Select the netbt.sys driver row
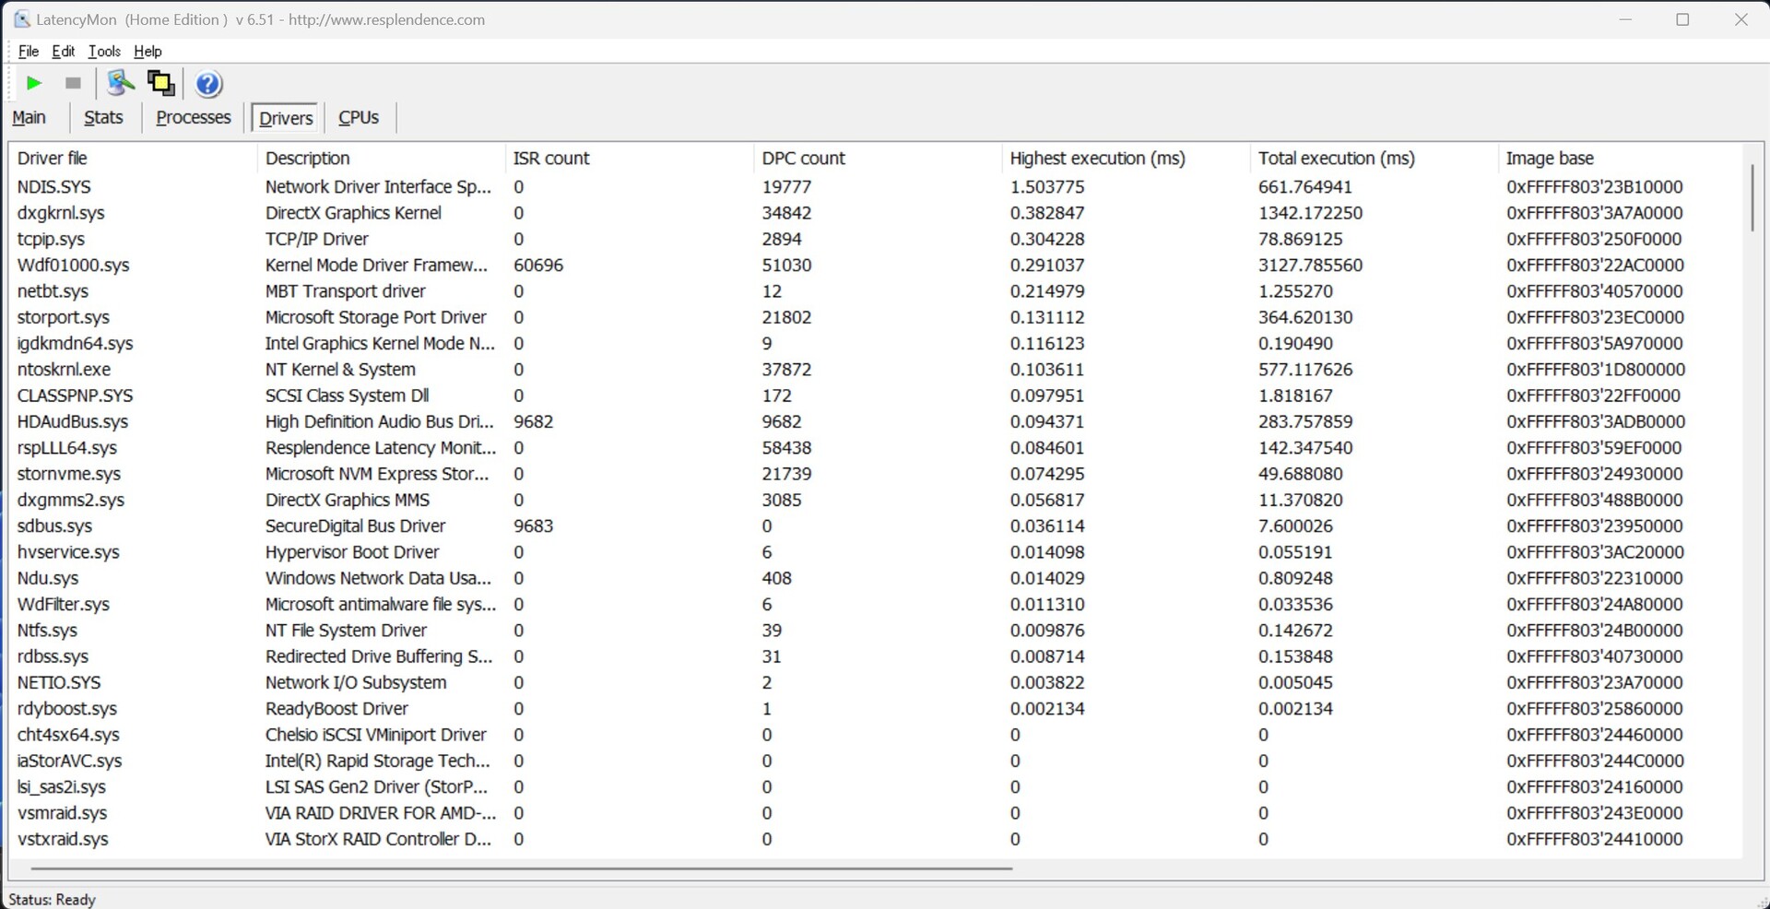This screenshot has width=1770, height=909. pyautogui.click(x=876, y=291)
